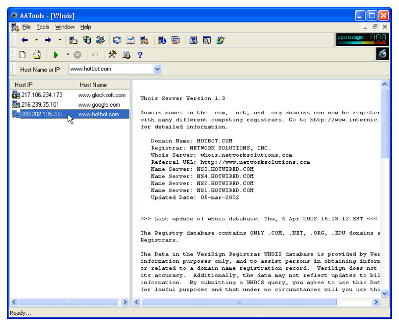Click the computer icon beside 216.239.35.101
Viewport: 399px width, 326px height.
pos(16,105)
